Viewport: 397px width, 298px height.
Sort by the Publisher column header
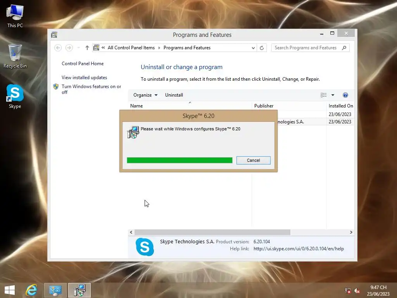(x=289, y=106)
